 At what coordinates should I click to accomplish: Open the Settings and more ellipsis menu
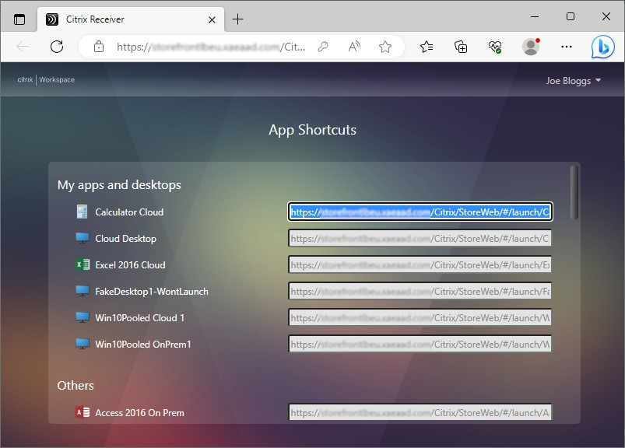tap(566, 47)
